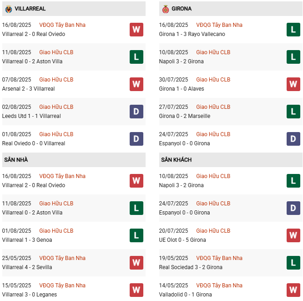Click the Arsenal 2 - 3 Villarreal result
303x301 pixels.
coord(28,89)
